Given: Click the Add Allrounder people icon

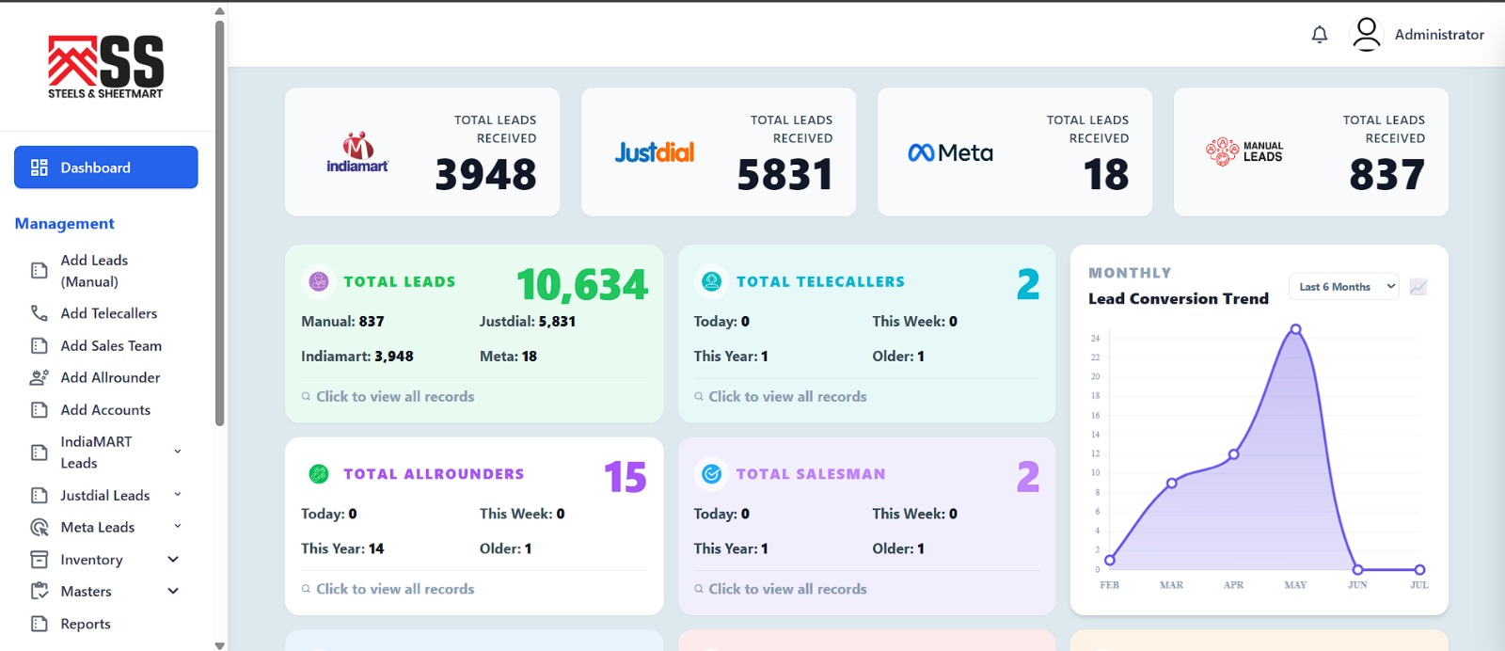Looking at the screenshot, I should coord(39,377).
